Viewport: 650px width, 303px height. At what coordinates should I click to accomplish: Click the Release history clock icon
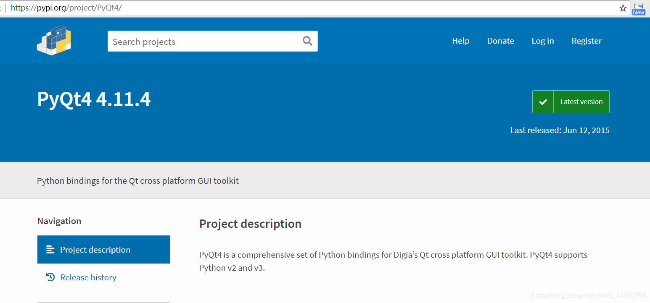pyautogui.click(x=50, y=277)
